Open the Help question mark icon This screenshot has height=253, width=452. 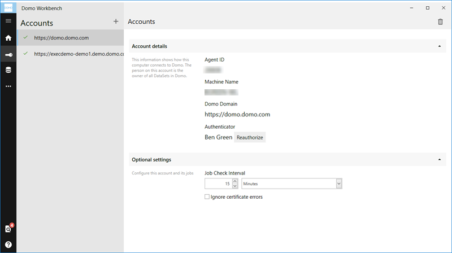[x=8, y=245]
